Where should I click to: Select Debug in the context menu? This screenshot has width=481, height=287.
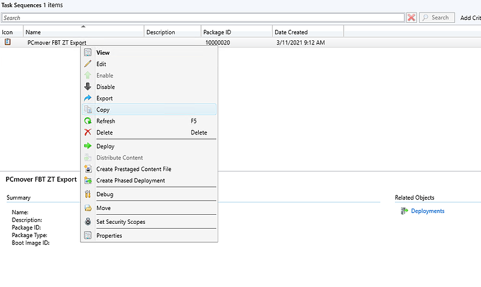149,194
